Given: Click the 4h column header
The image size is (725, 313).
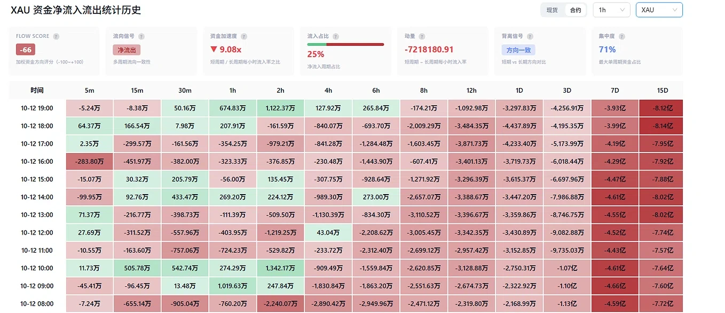Looking at the screenshot, I should (328, 90).
